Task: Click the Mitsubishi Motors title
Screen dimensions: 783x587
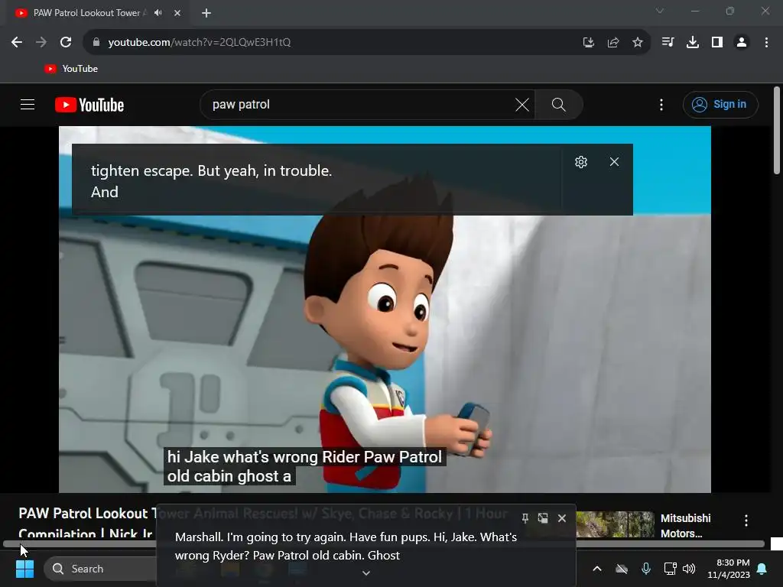Action: coord(686,526)
